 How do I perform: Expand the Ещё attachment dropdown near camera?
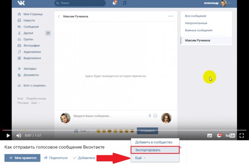[85, 131]
